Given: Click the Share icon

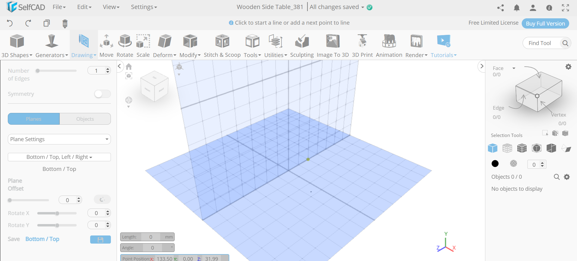Looking at the screenshot, I should 500,8.
